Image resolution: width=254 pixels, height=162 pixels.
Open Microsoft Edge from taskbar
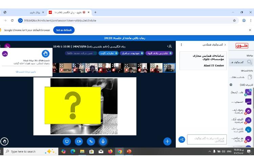73,151
